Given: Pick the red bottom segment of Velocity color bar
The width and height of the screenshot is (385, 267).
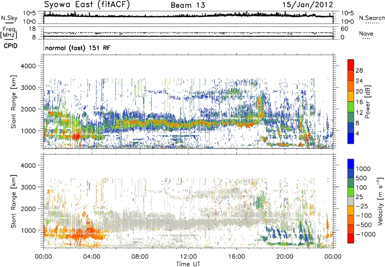Looking at the screenshot, I should [351, 239].
